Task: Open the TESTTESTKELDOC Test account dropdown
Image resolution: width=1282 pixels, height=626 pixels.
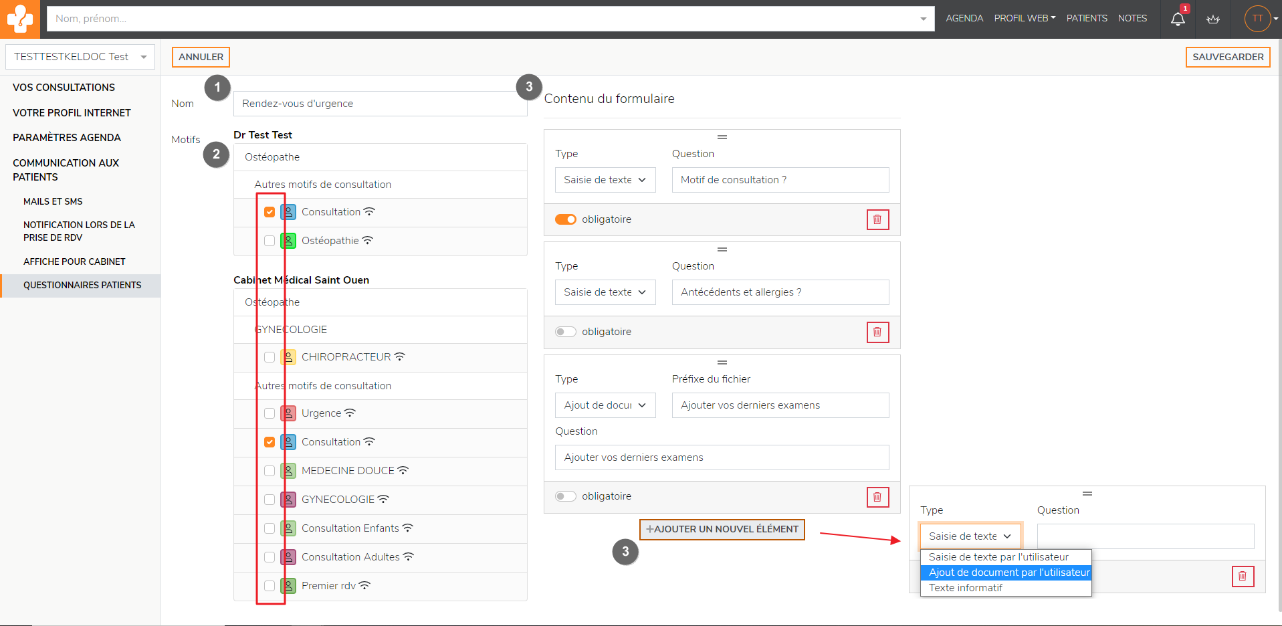Action: (80, 57)
